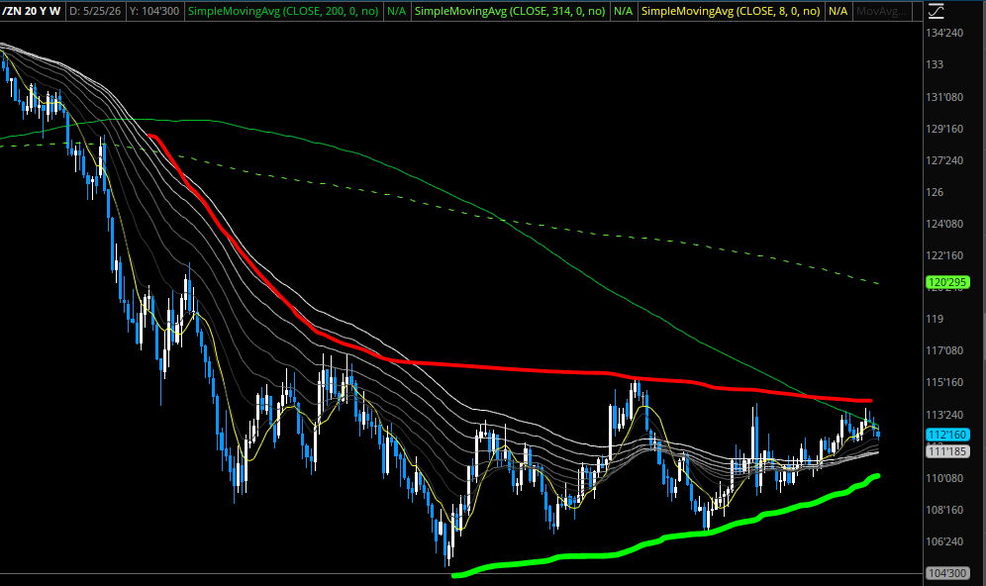Viewport: 986px width, 586px height.
Task: Click the 117'080 price axis label
Action: coord(944,350)
